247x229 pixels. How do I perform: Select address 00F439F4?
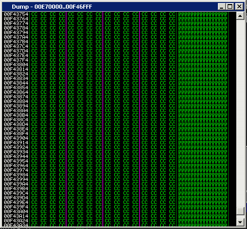click(16, 207)
